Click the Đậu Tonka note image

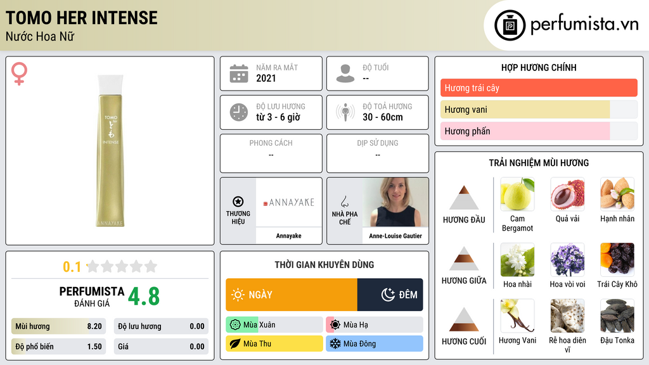(x=617, y=316)
